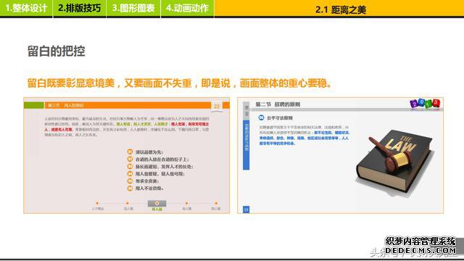This screenshot has height=261, width=464.
Task: Click the page 22 bookmark icon
Action: tap(217, 107)
